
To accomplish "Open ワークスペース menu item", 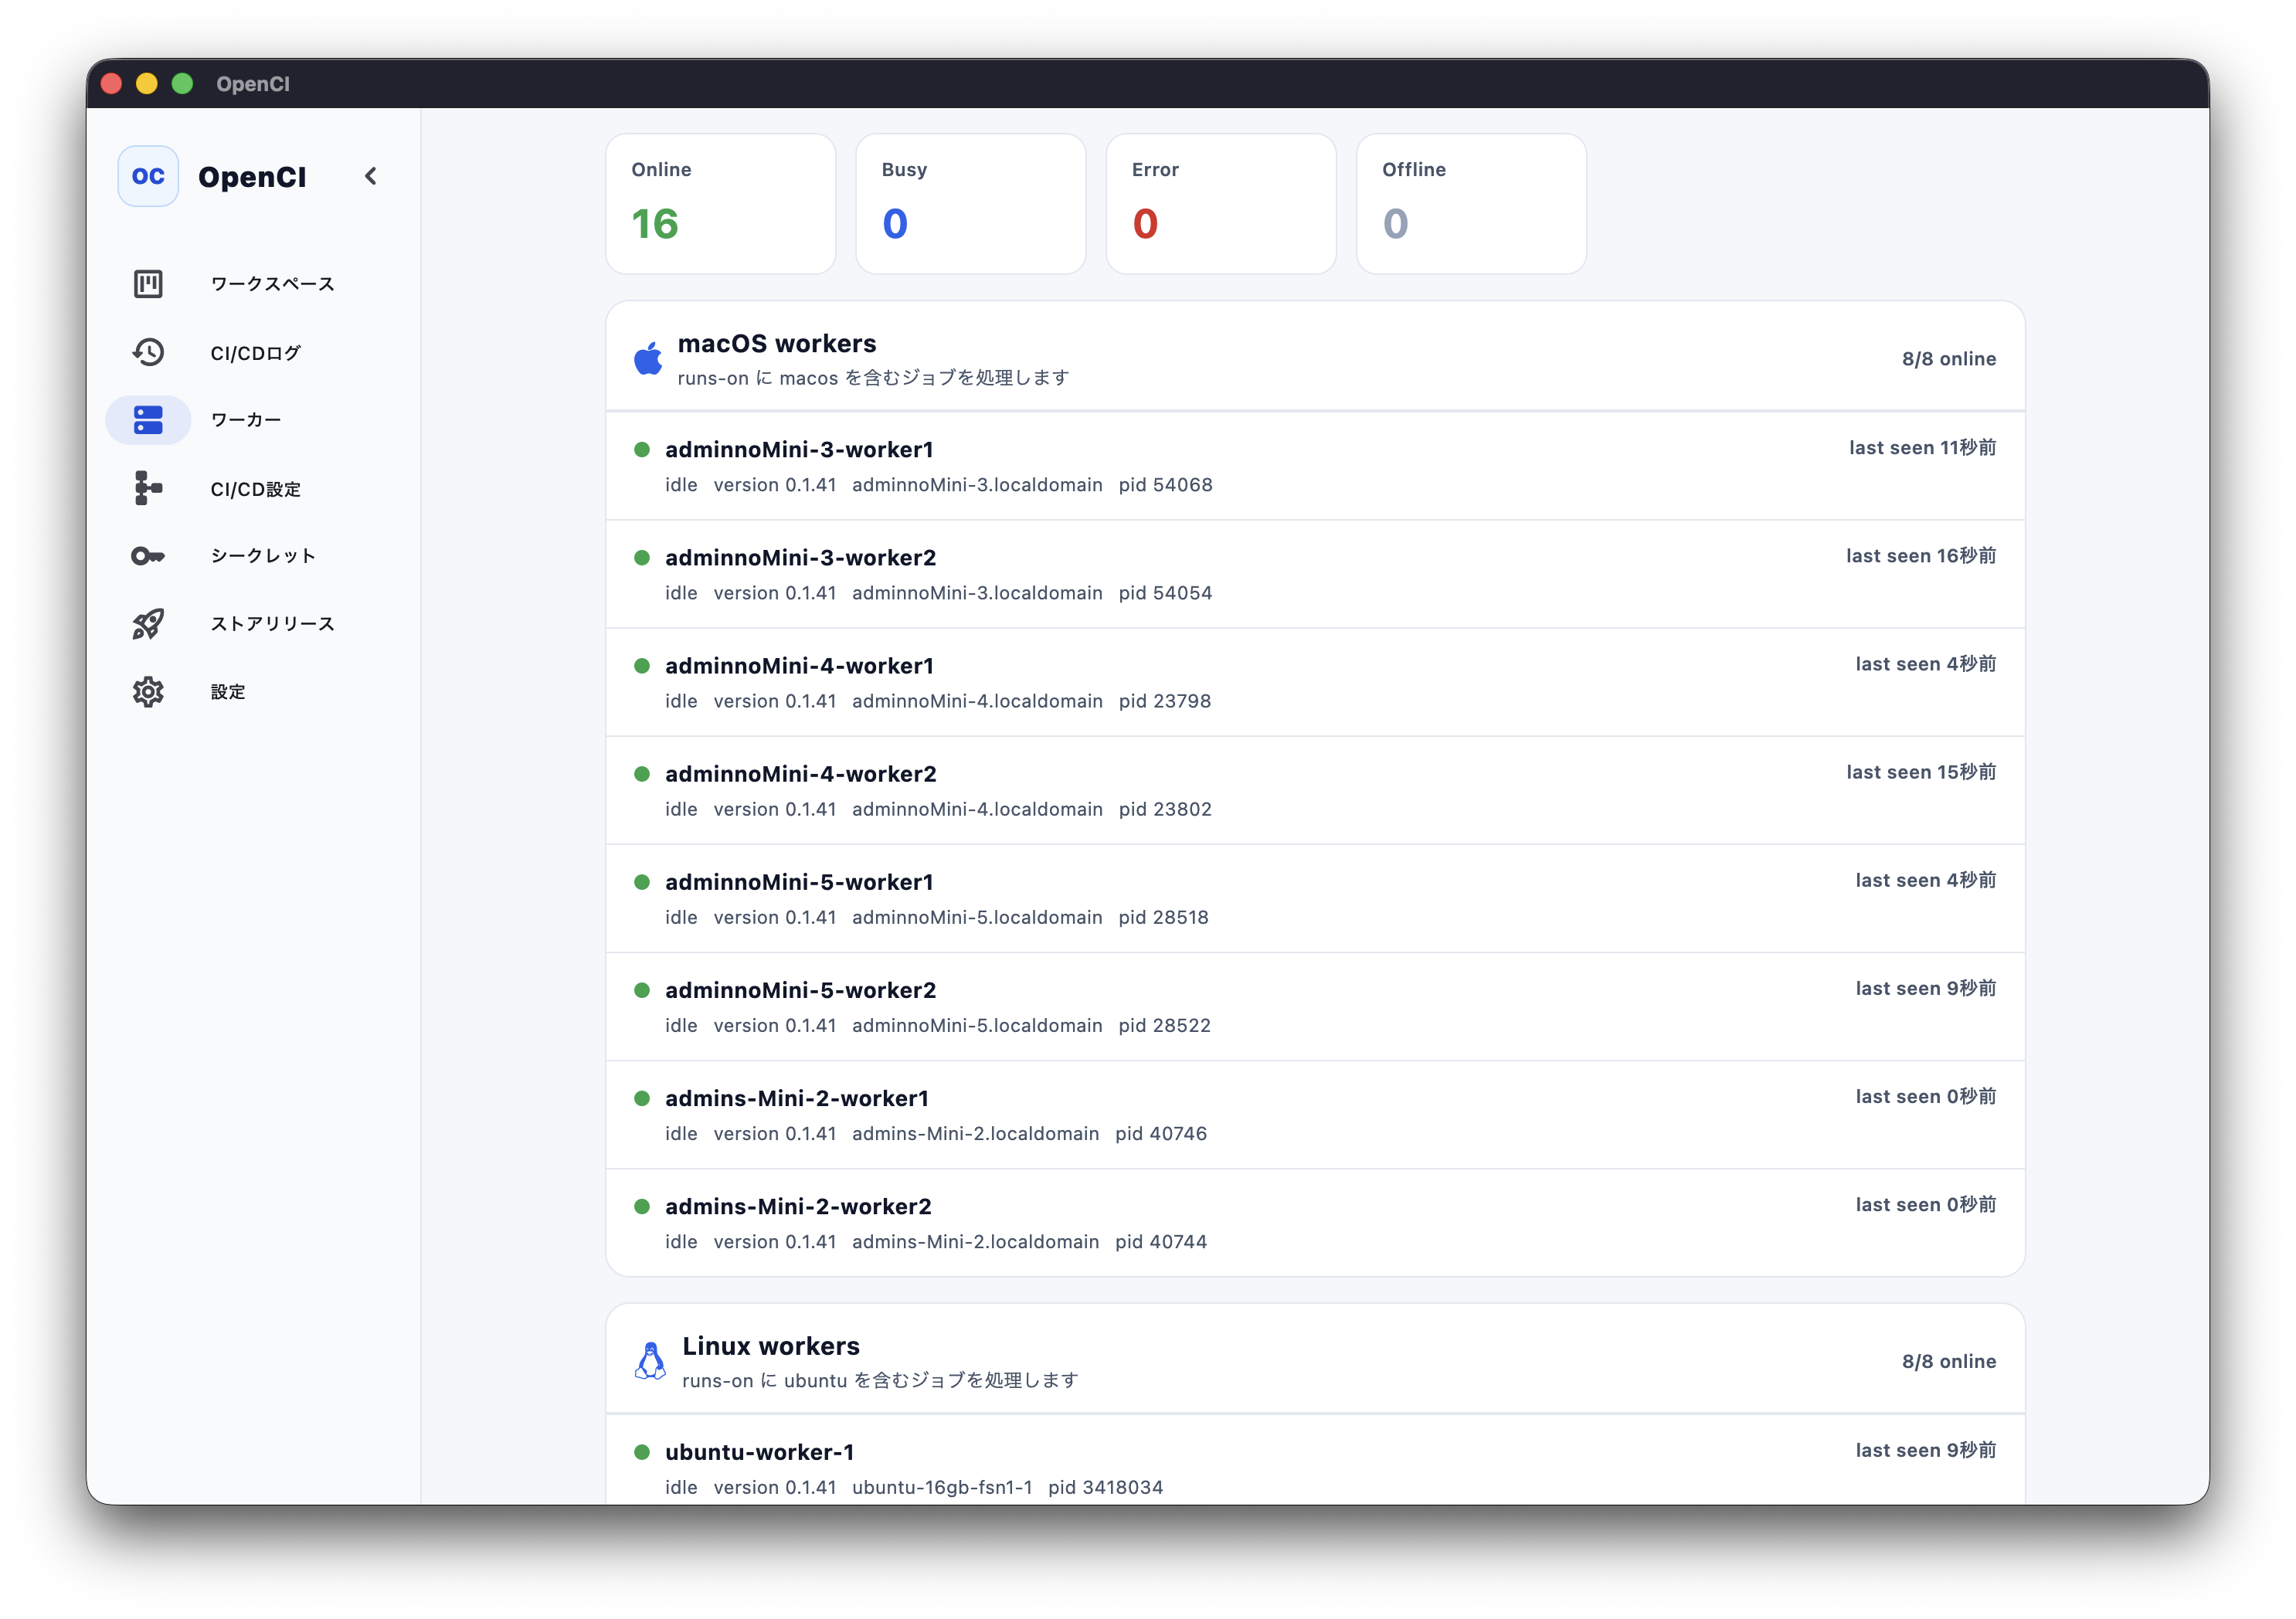I will click(272, 284).
